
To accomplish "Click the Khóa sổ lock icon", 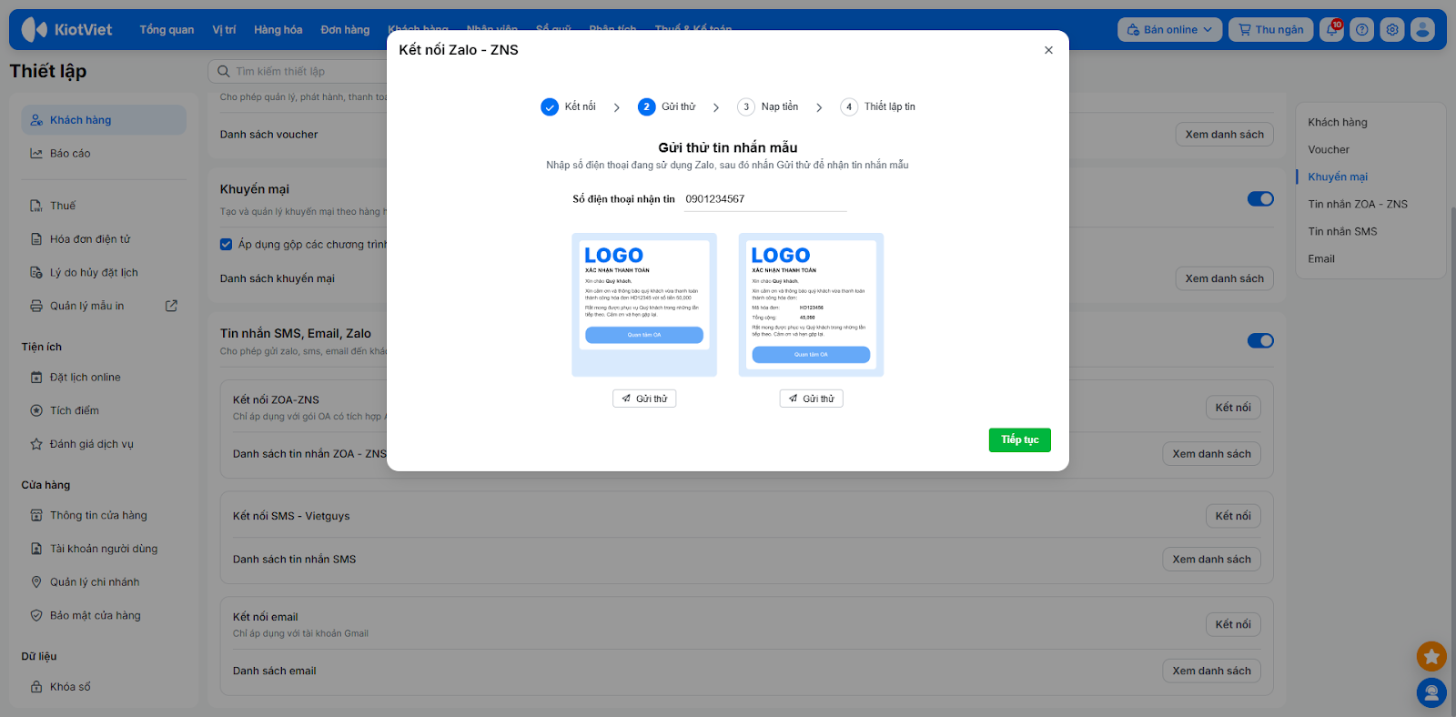I will [x=36, y=687].
